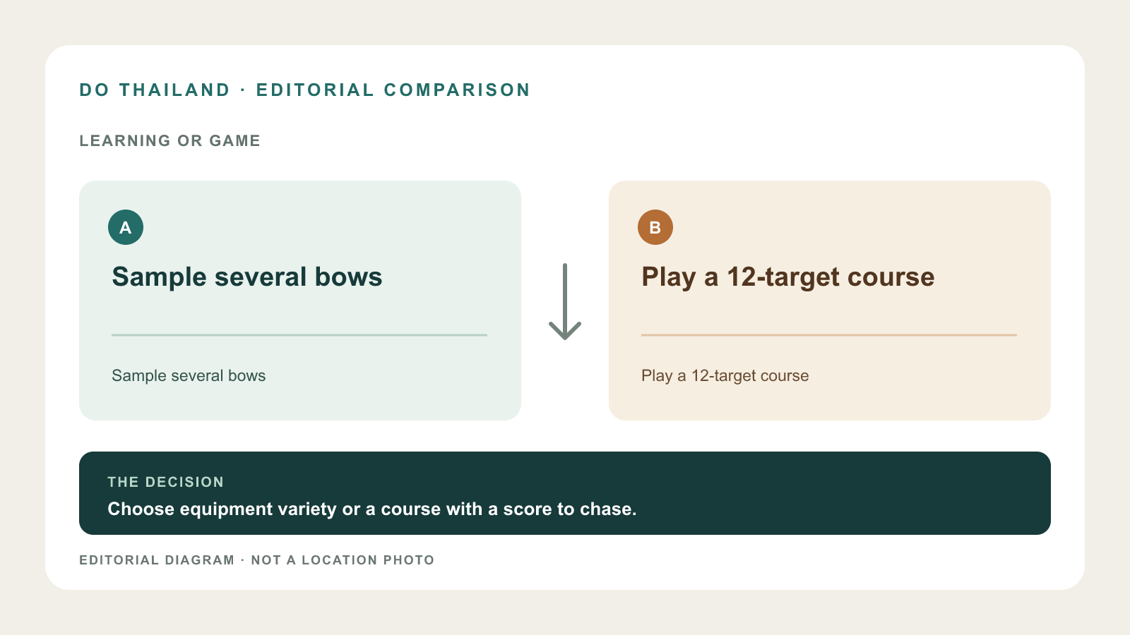The height and width of the screenshot is (635, 1130).
Task: Select the 'Sample several bows' heading
Action: [247, 277]
